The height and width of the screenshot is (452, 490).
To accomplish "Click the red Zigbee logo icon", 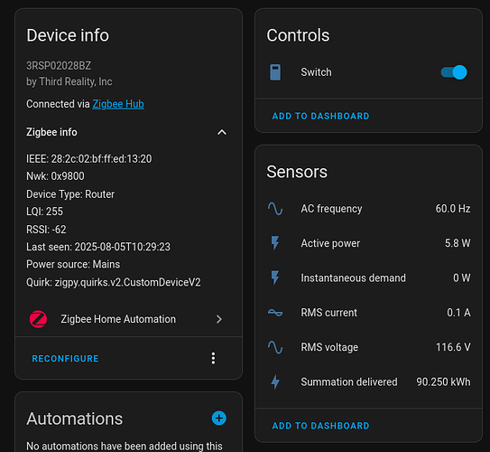I will (38, 319).
